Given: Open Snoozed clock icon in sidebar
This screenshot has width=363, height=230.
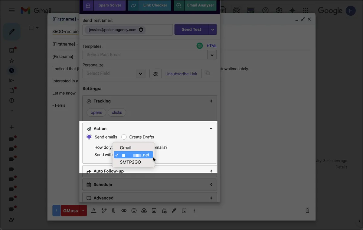Looking at the screenshot, I should 11,70.
